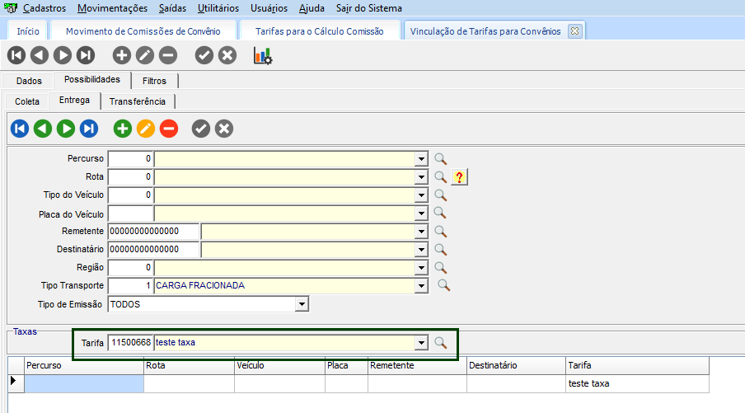
Task: Click the red delete record button
Action: click(168, 129)
